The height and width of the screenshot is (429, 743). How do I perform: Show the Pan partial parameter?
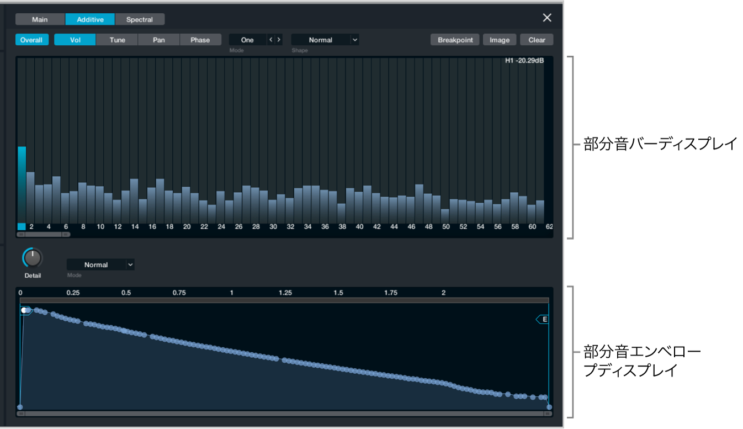[x=159, y=40]
